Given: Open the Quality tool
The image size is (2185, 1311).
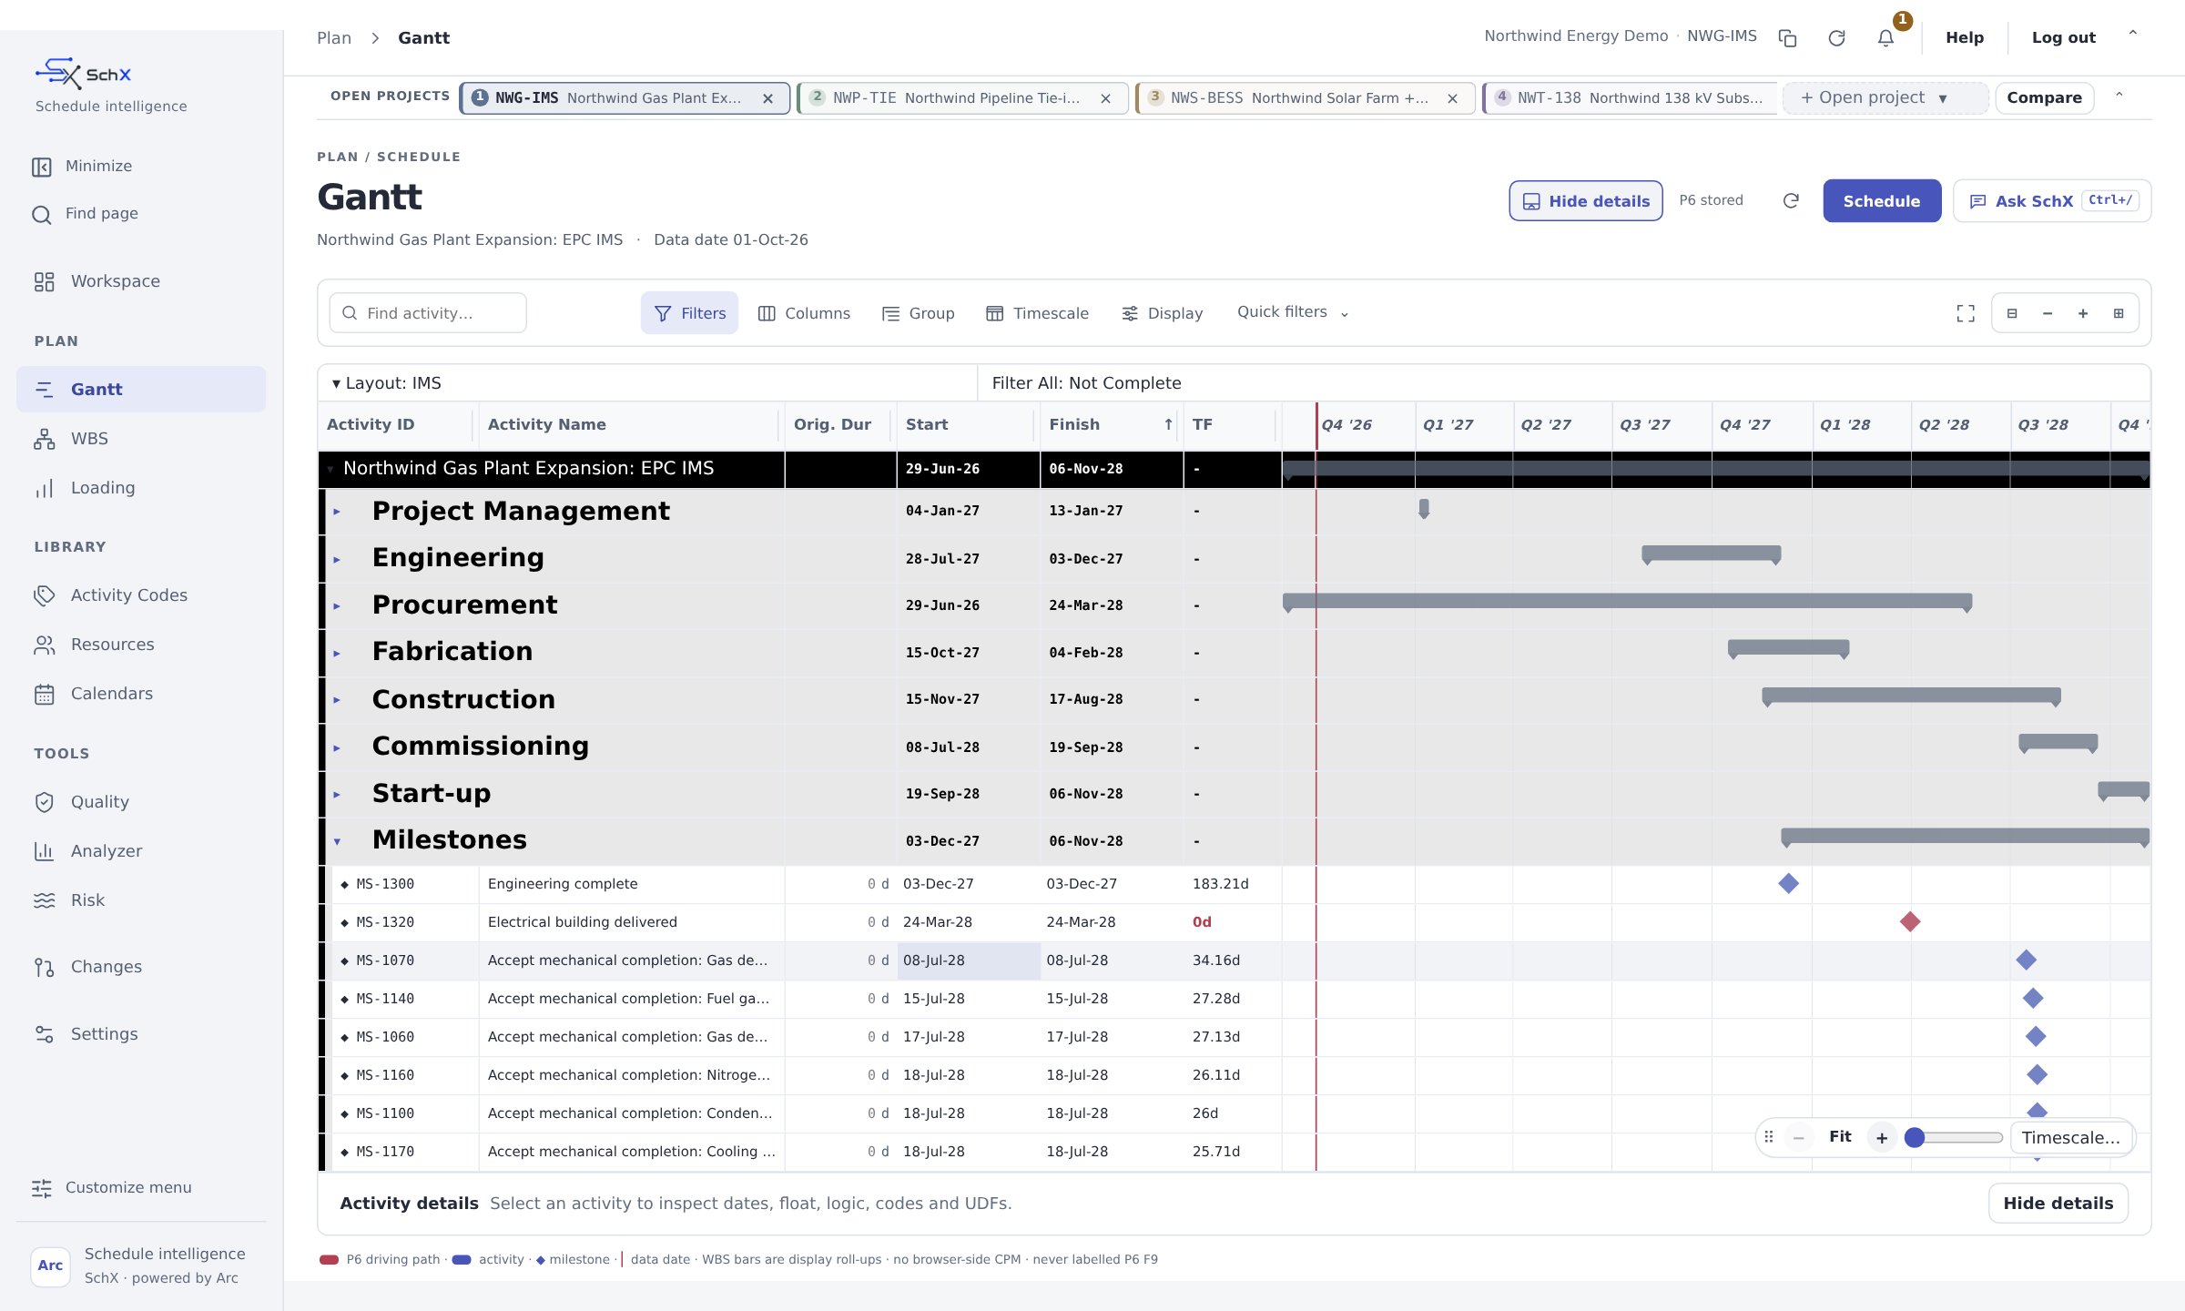Looking at the screenshot, I should 141,802.
